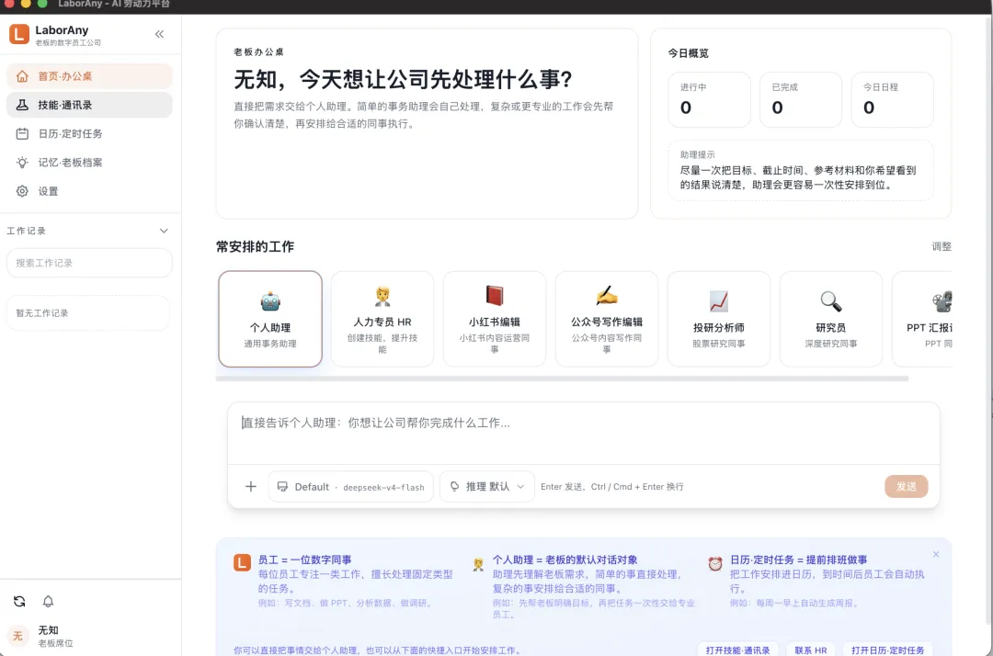The image size is (993, 656).
Task: Click the 无 user avatar
Action: pos(17,636)
